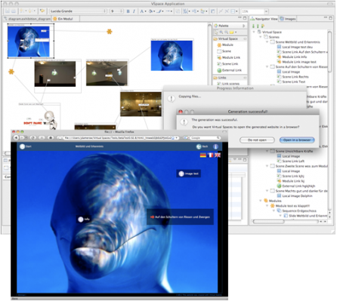Click the palette zoom in magnifier
This screenshot has width=340, height=301.
coord(221,32)
